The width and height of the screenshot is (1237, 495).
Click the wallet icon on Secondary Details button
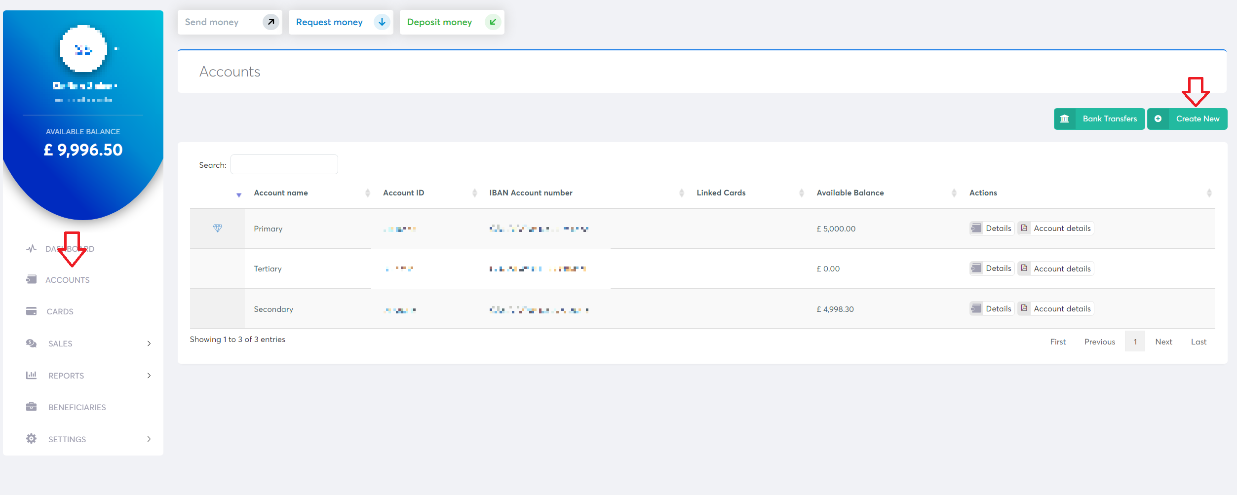click(976, 308)
